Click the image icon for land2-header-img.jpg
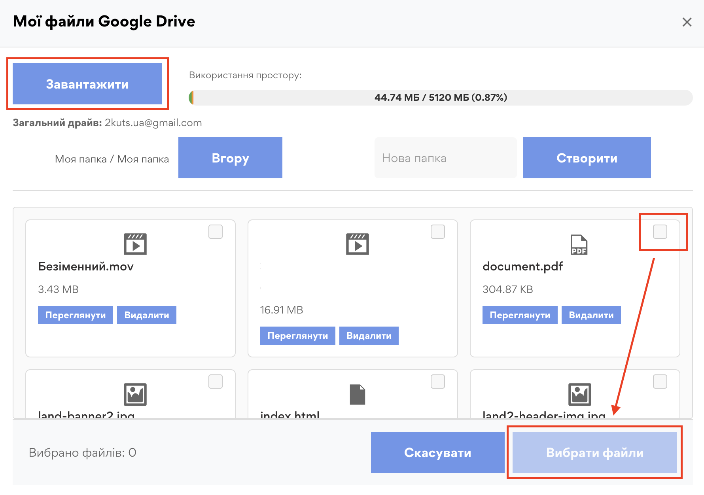This screenshot has width=704, height=495. pos(579,394)
